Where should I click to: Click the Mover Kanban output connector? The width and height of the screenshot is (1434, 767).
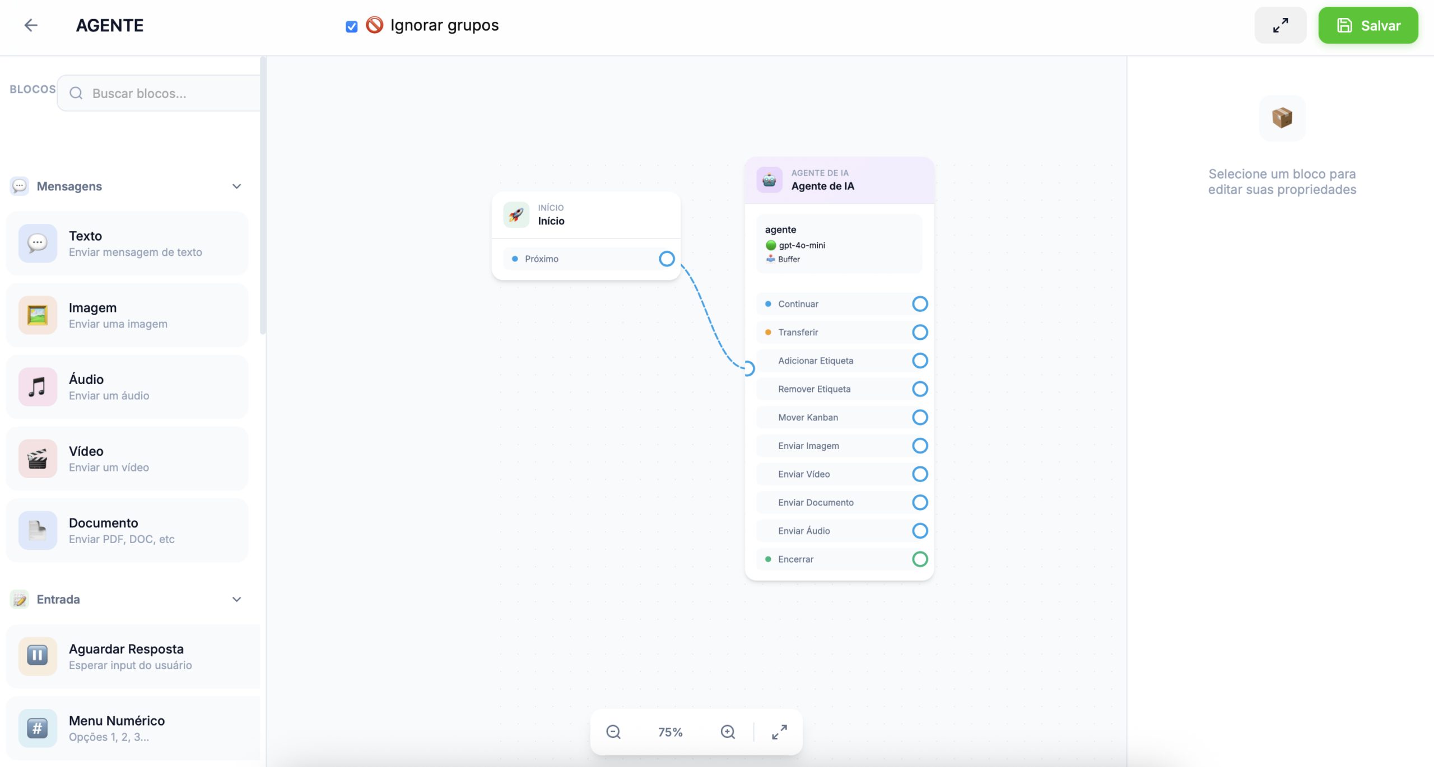pos(920,418)
